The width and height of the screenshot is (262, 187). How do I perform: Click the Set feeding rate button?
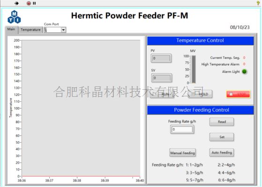pyautogui.click(x=222, y=137)
